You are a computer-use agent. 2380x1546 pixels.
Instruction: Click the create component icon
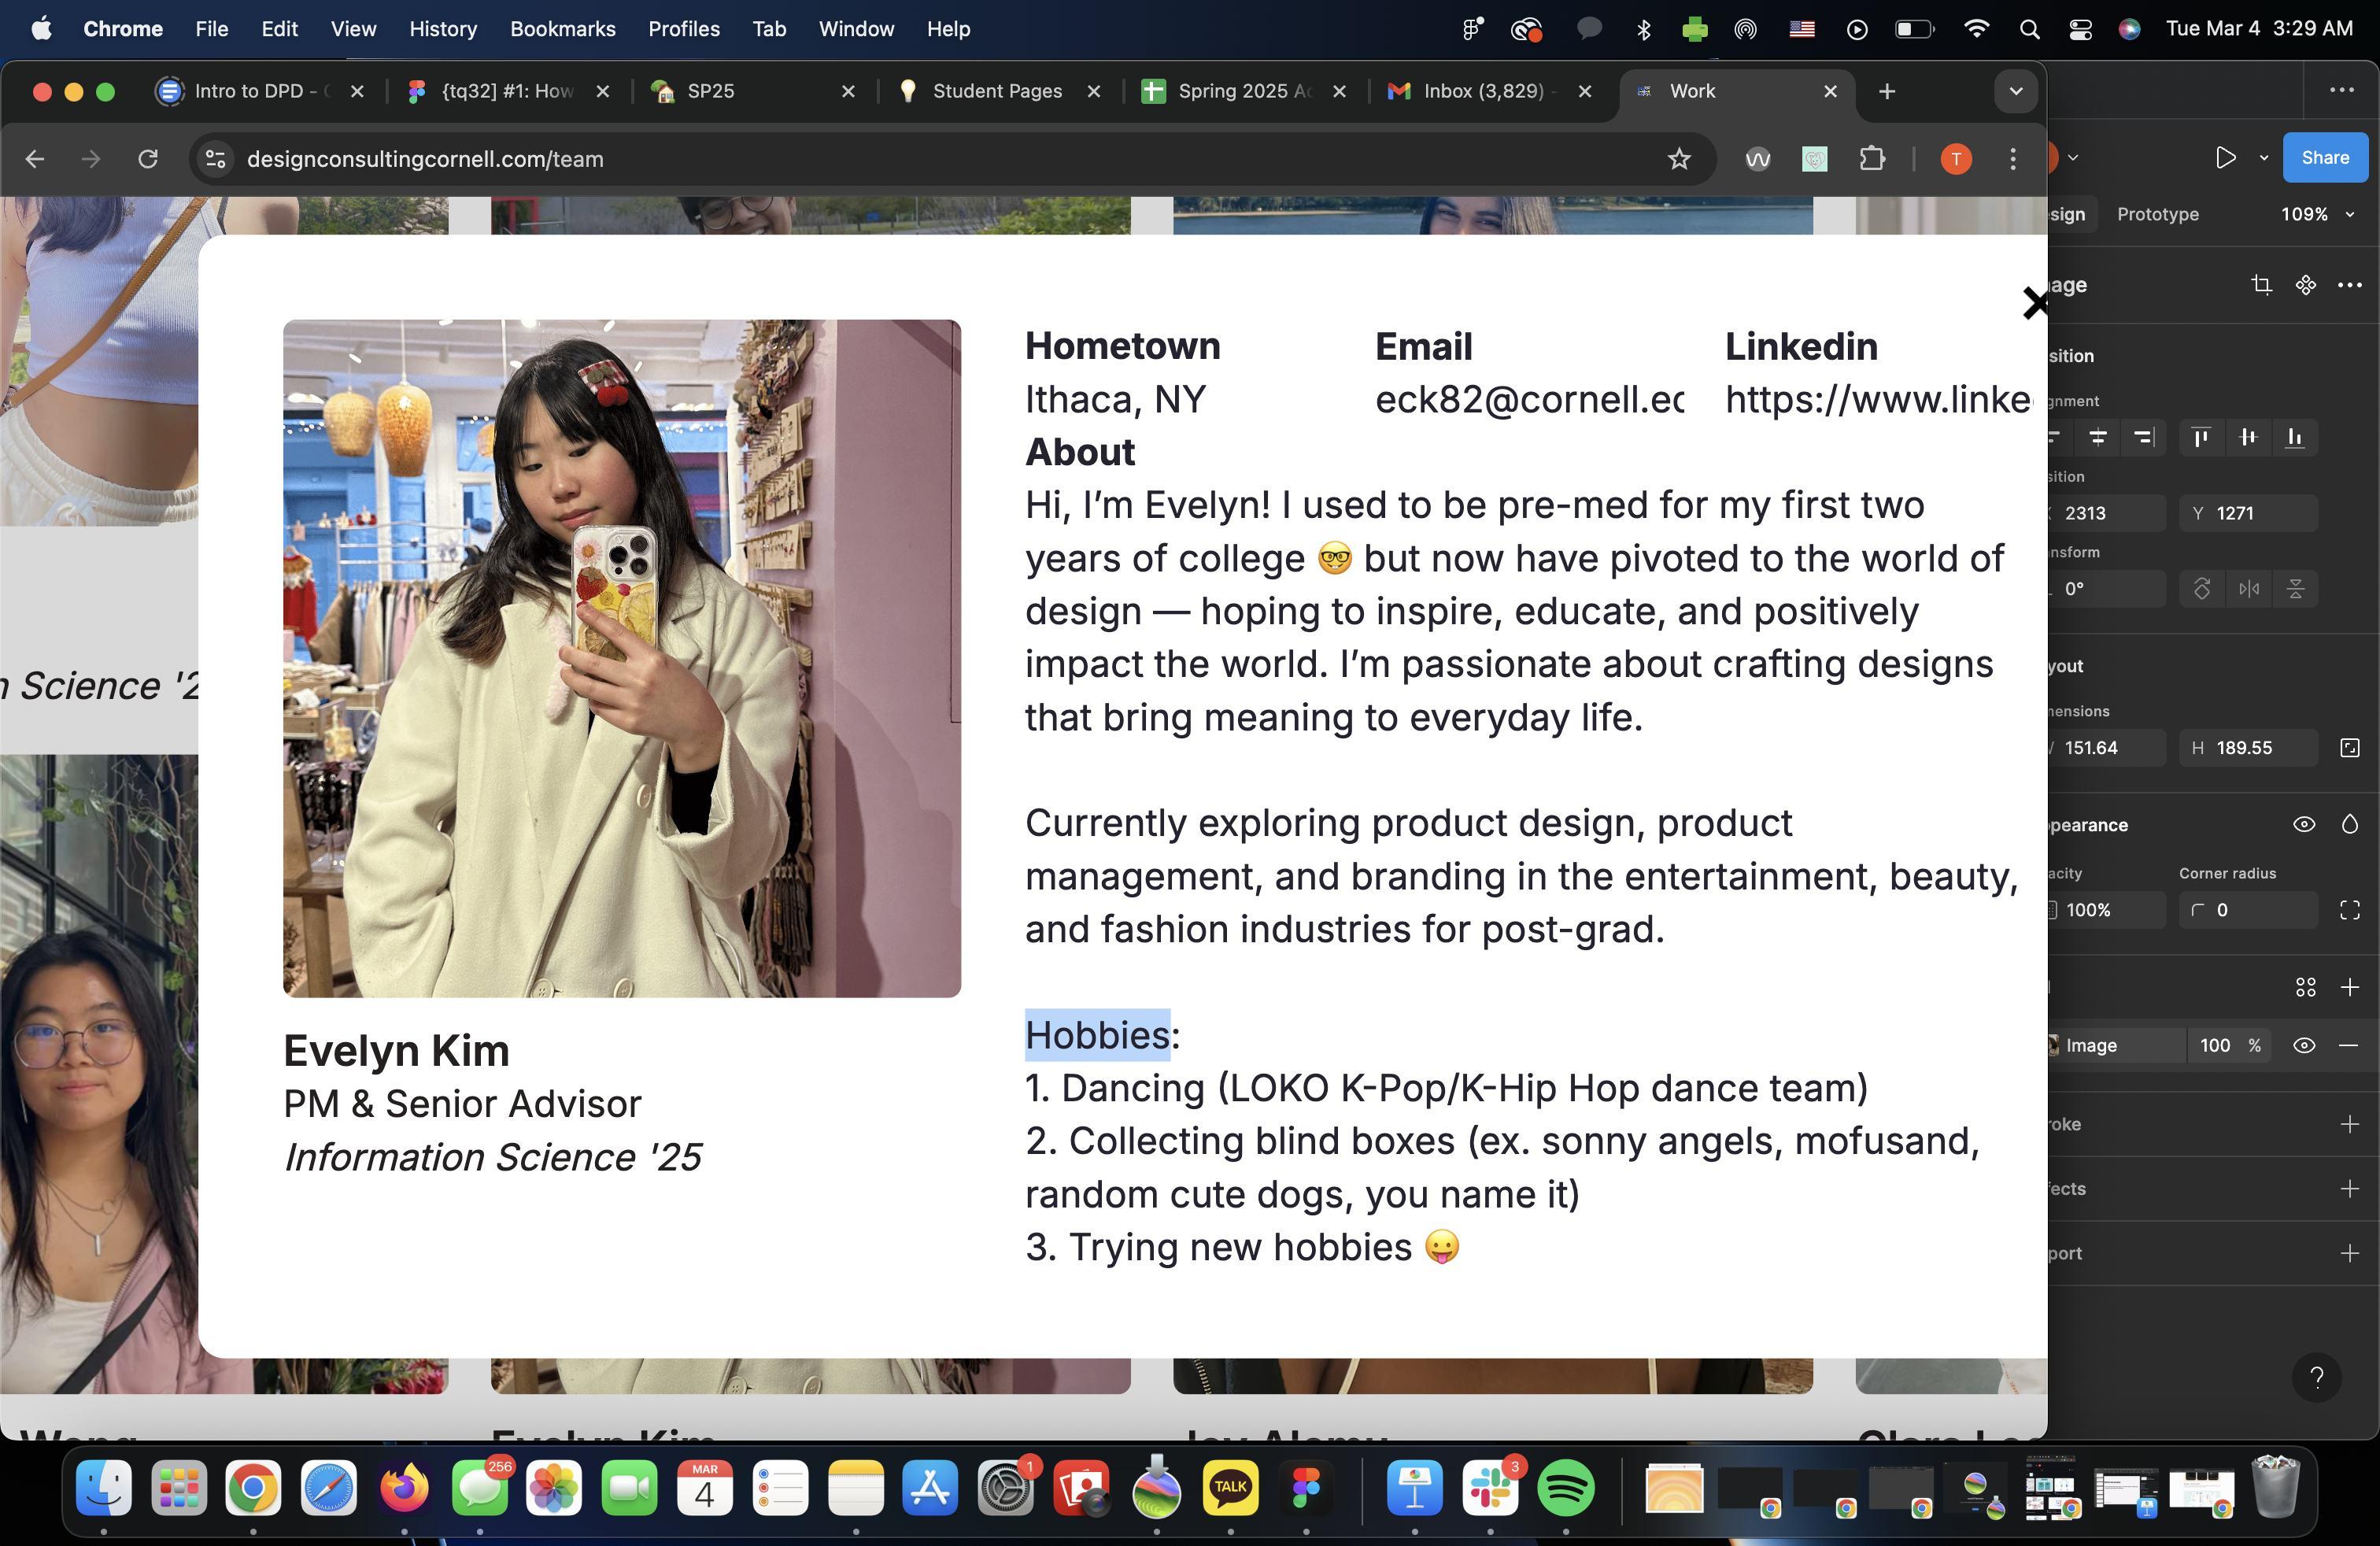2305,285
